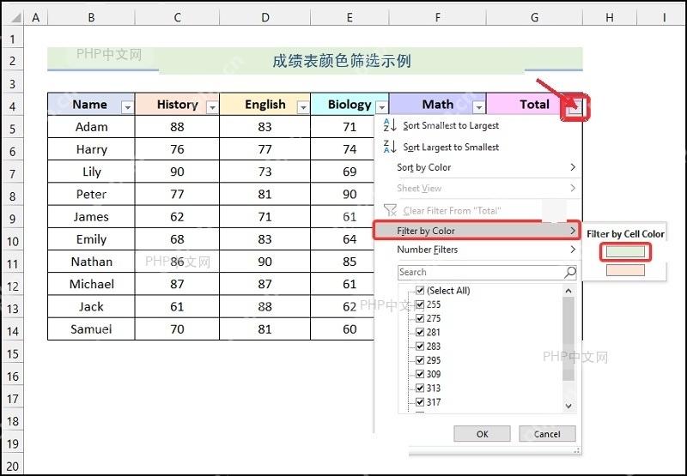This screenshot has height=476, width=687.
Task: Select row 14 header
Action: click(13, 331)
